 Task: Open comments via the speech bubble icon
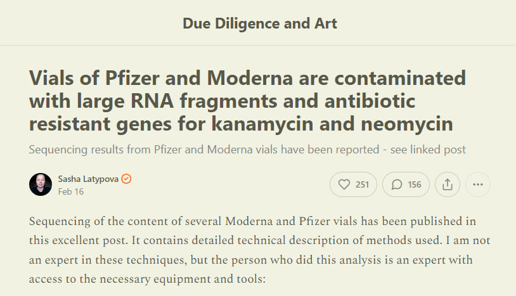[397, 184]
